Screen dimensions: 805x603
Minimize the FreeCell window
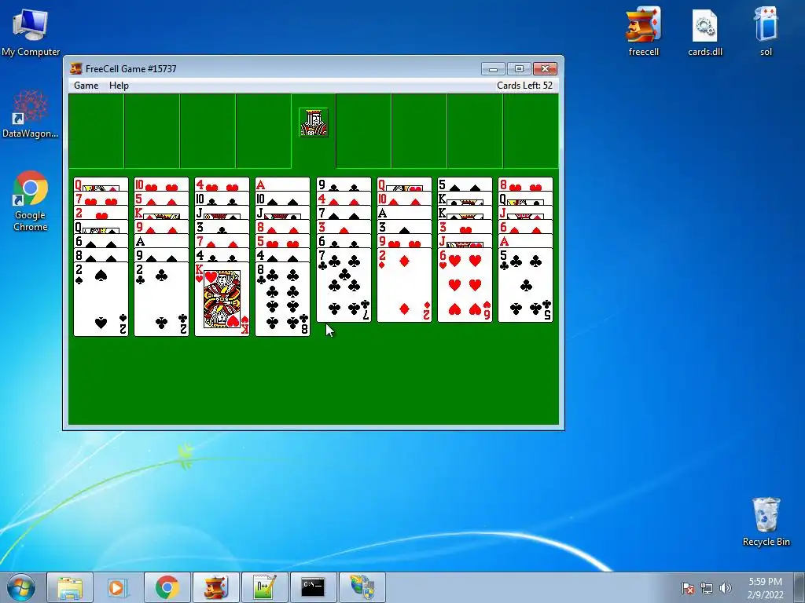493,69
